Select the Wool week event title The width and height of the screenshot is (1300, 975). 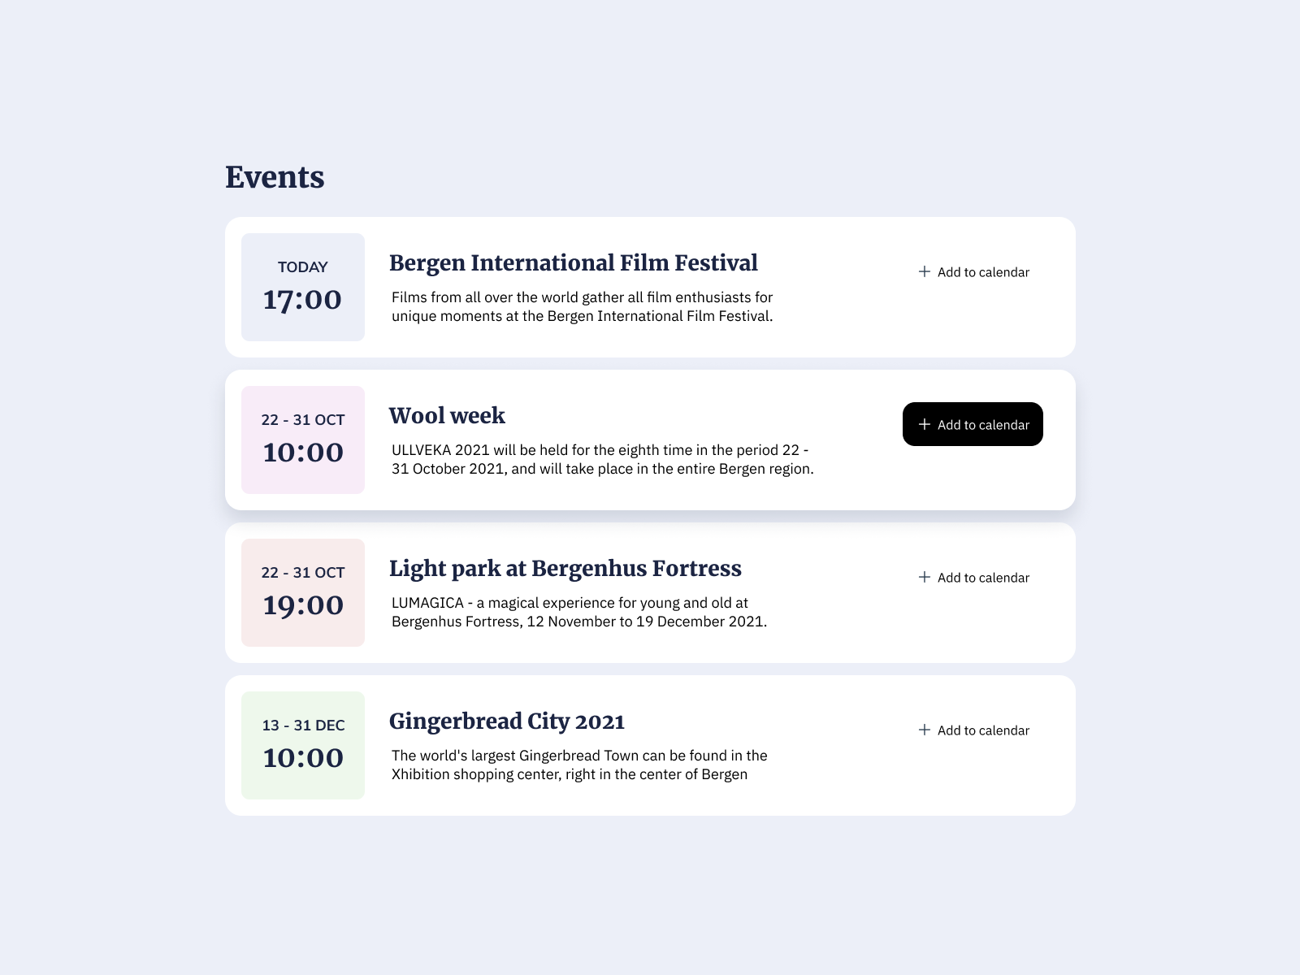point(448,416)
